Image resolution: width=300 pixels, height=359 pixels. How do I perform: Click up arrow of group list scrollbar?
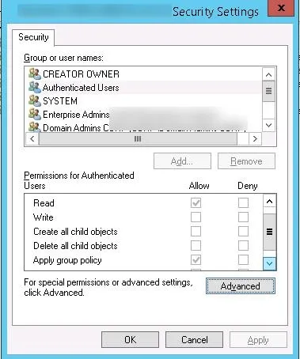[x=268, y=74]
